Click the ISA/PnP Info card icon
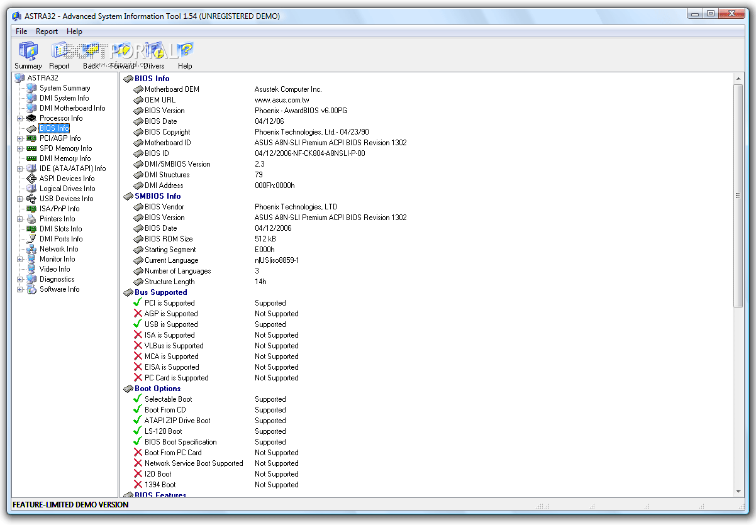 [31, 209]
